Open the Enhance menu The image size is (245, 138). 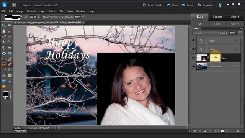click(31, 11)
